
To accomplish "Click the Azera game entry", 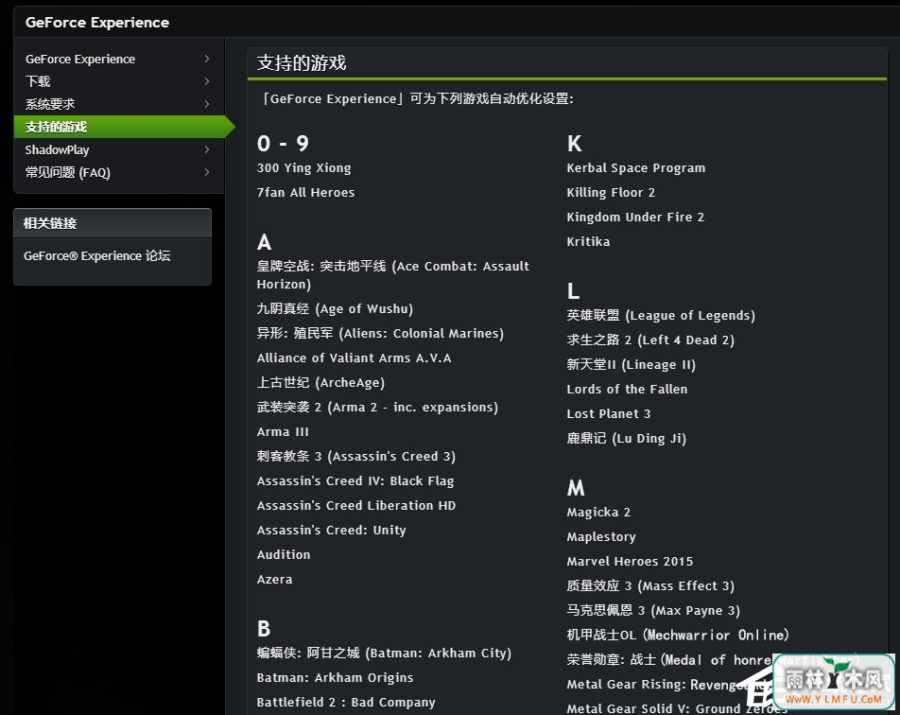I will 274,580.
